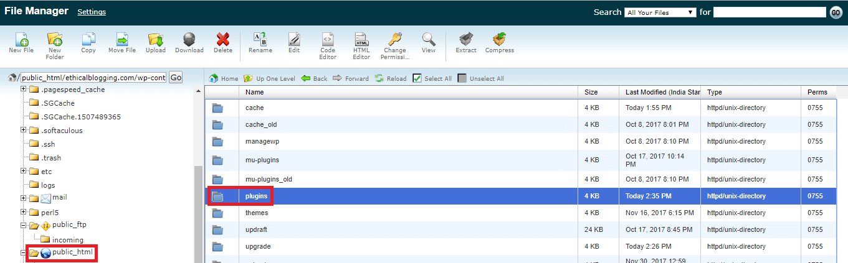Expand the .pagespeed_cache tree node
The width and height of the screenshot is (848, 263).
click(24, 89)
